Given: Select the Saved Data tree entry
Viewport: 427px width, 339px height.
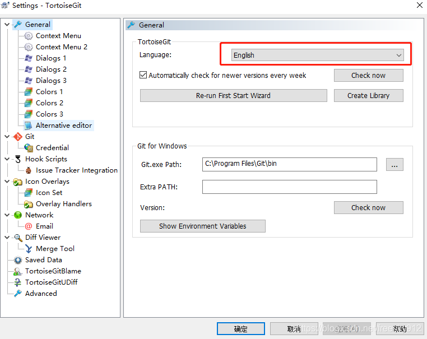Looking at the screenshot, I should [43, 260].
